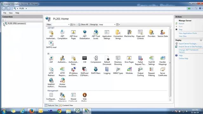Click Show All in filter bar
Image resolution: width=203 pixels, height=114 pixels.
83,24
